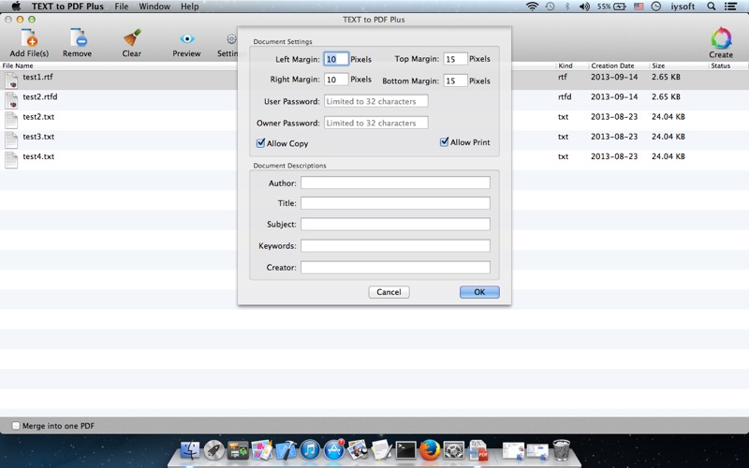Open Preview app icon in Dock
This screenshot has height=468, width=749.
tap(358, 450)
